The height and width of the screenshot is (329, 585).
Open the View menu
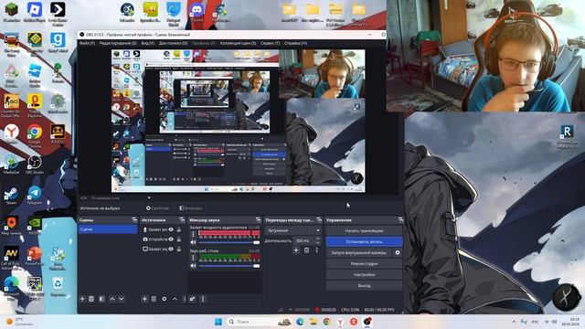click(148, 43)
